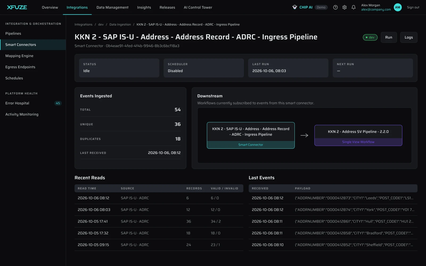Go to Egress Endpoints
426x266 pixels.
33,67
